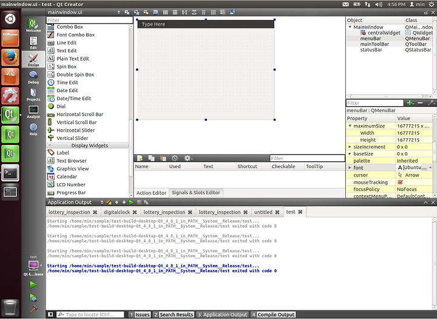
Task: Open the test kit selector monitor icon
Action: [33, 264]
